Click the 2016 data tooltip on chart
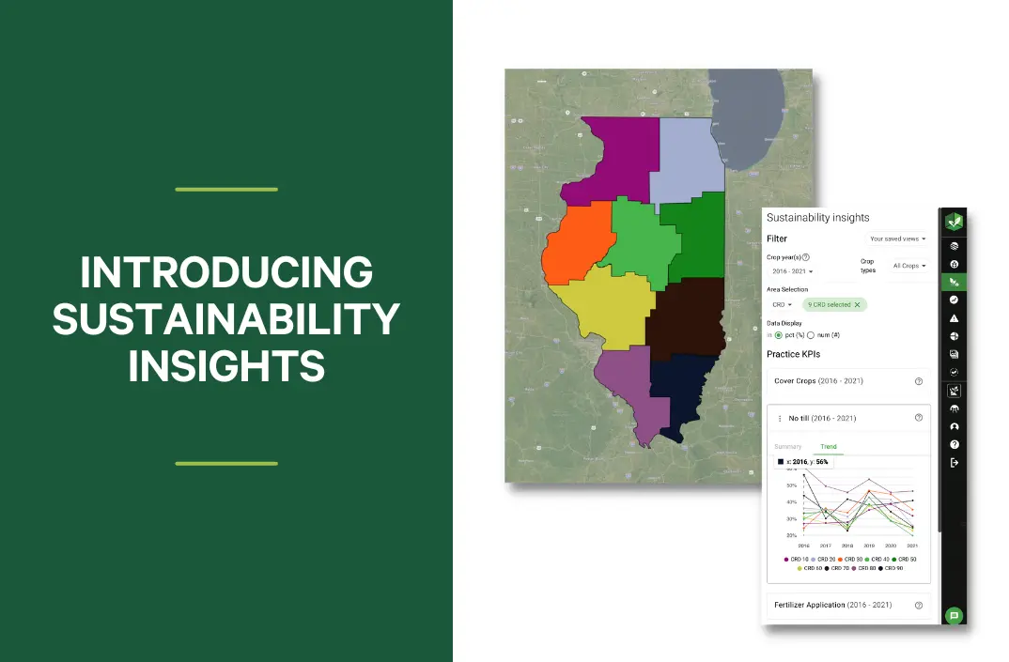 [803, 462]
